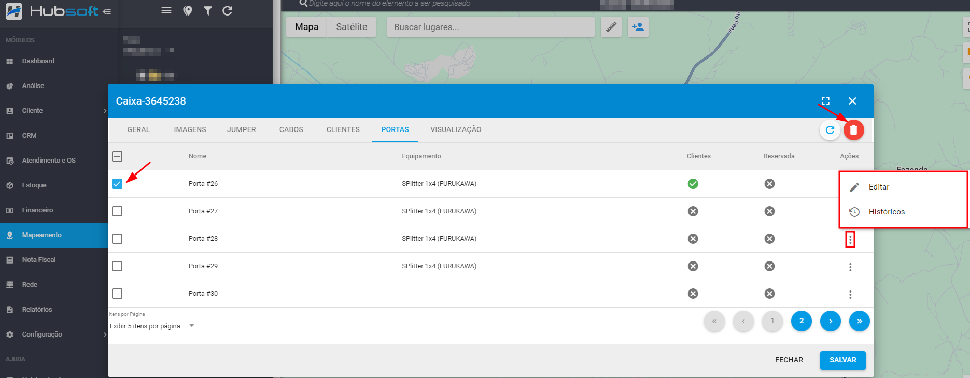The height and width of the screenshot is (378, 970).
Task: Open actions menu for Porta #28
Action: 850,239
